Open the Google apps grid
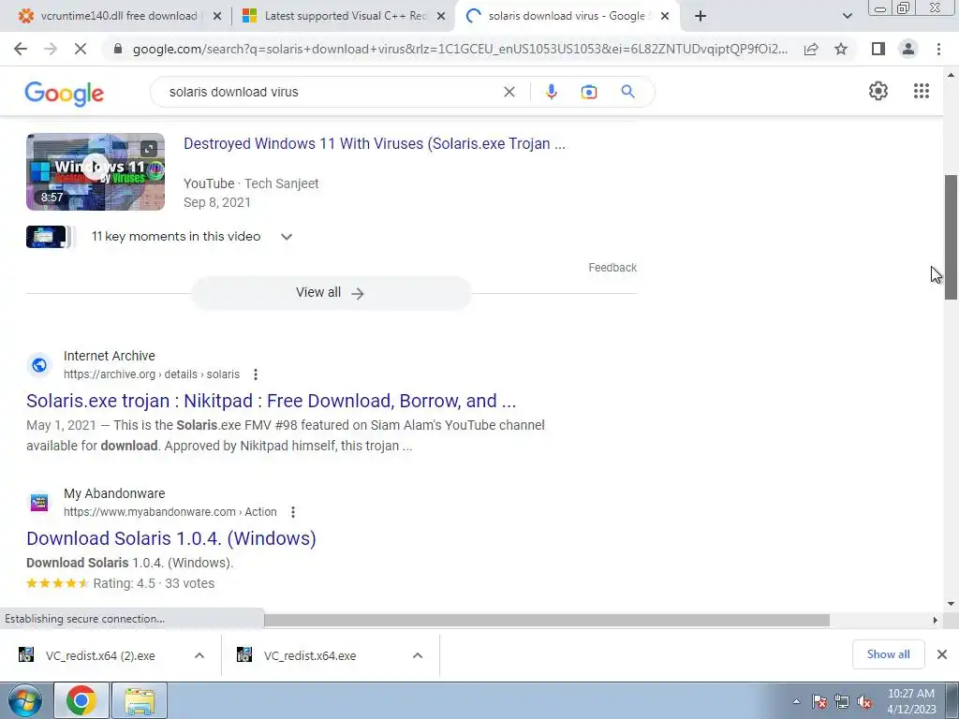The image size is (959, 719). pos(922,91)
